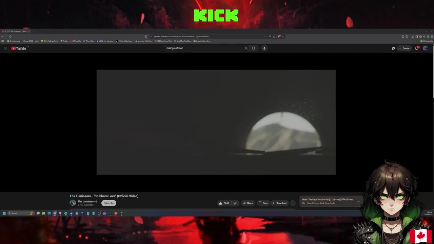
Task: Open the IMDb Ratings bookmark
Action: (50, 41)
